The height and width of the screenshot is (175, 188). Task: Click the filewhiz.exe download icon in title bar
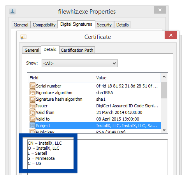12,11
